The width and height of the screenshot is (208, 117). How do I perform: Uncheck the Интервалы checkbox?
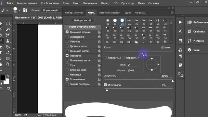click(105, 84)
